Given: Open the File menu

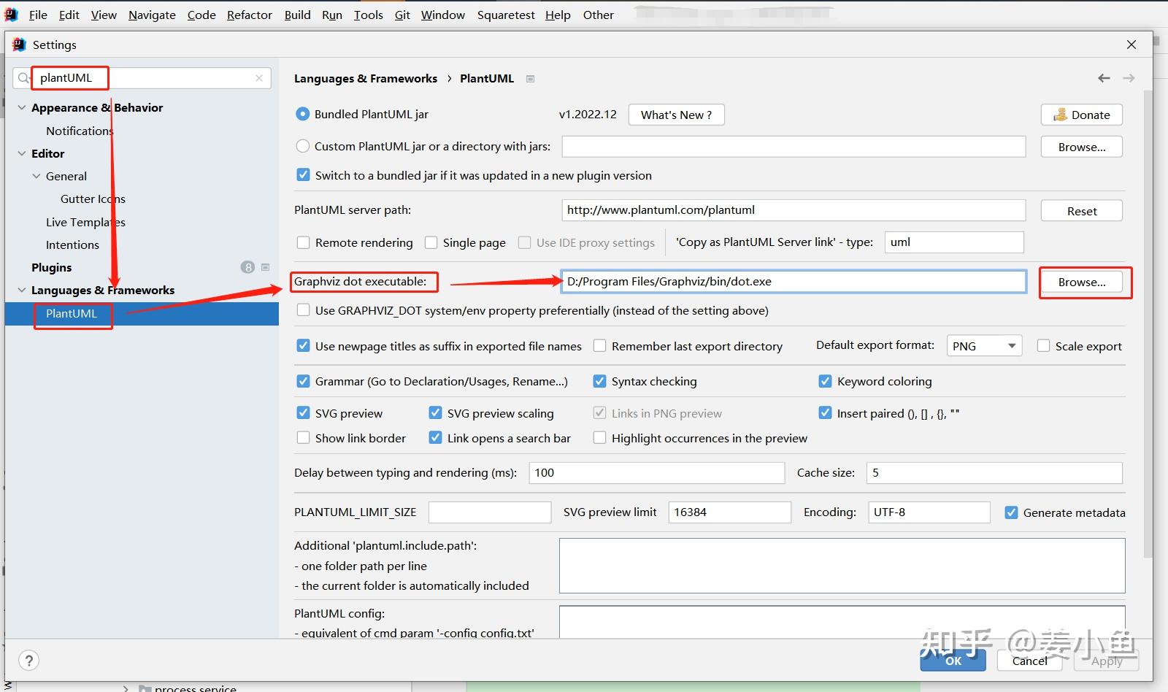Looking at the screenshot, I should (x=38, y=15).
